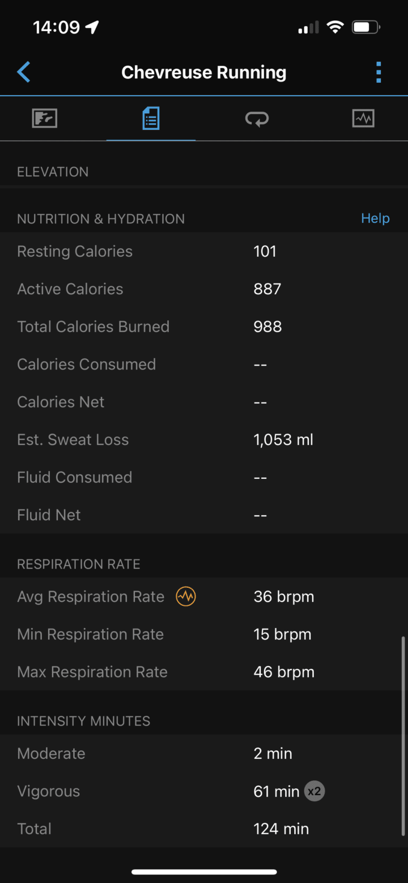
Task: Tap the Chevreuse Running title
Action: (204, 73)
